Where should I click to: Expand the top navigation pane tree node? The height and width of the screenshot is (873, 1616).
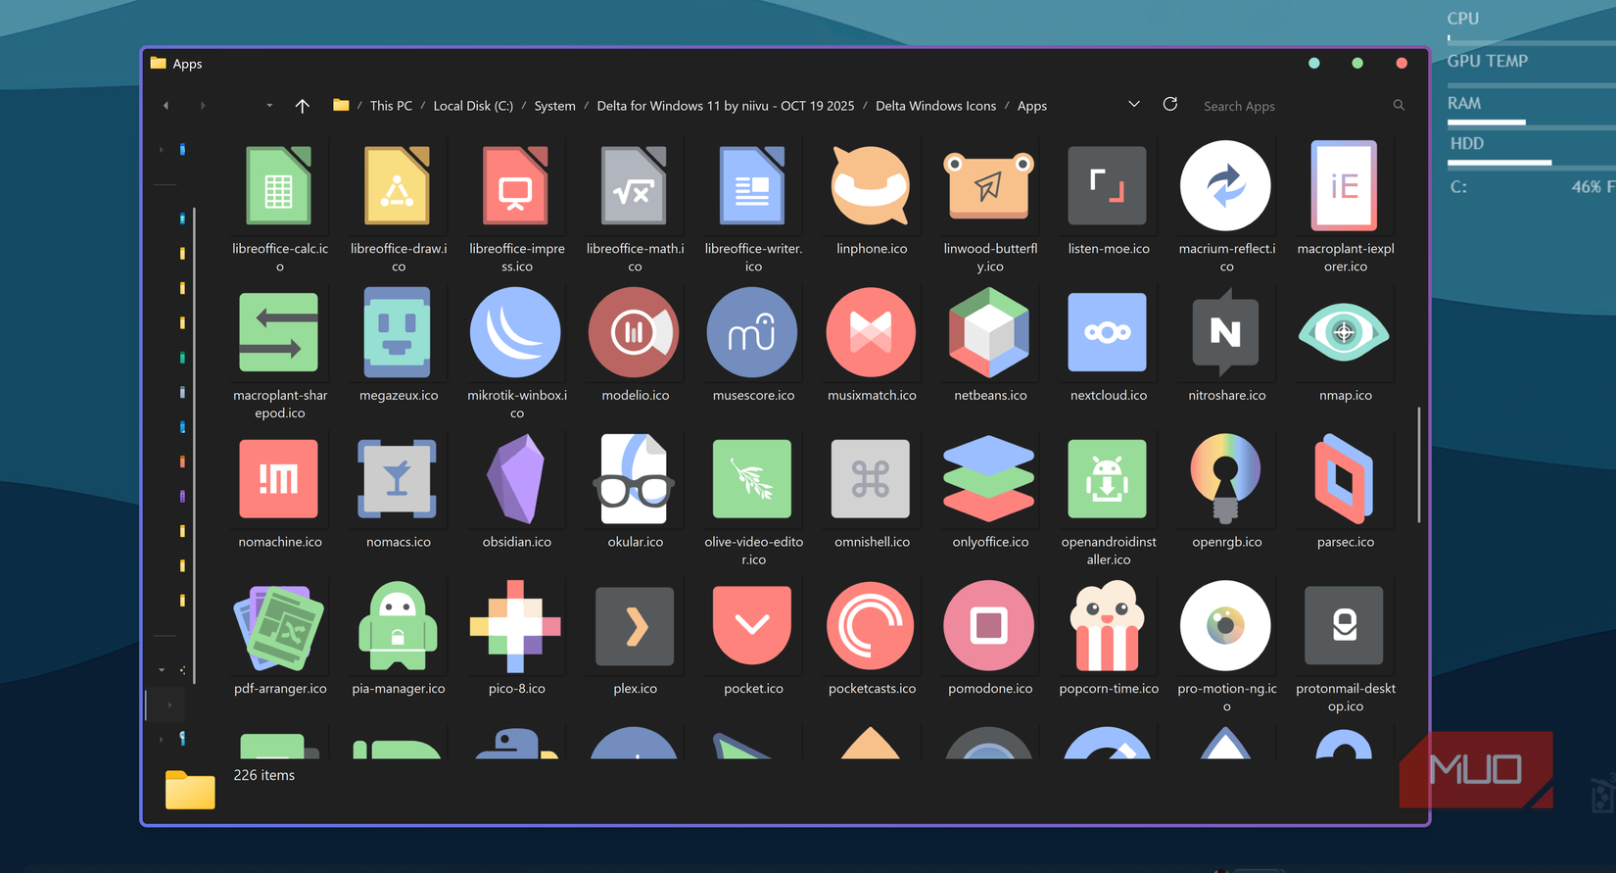[162, 150]
